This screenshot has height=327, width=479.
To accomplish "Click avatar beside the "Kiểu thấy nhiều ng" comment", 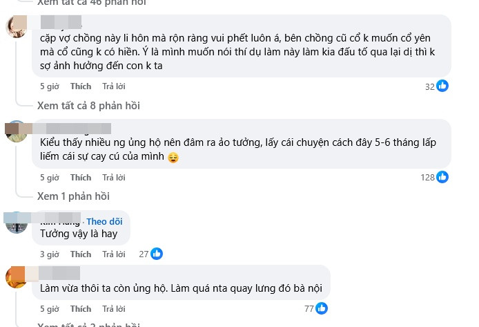I will 16,130.
